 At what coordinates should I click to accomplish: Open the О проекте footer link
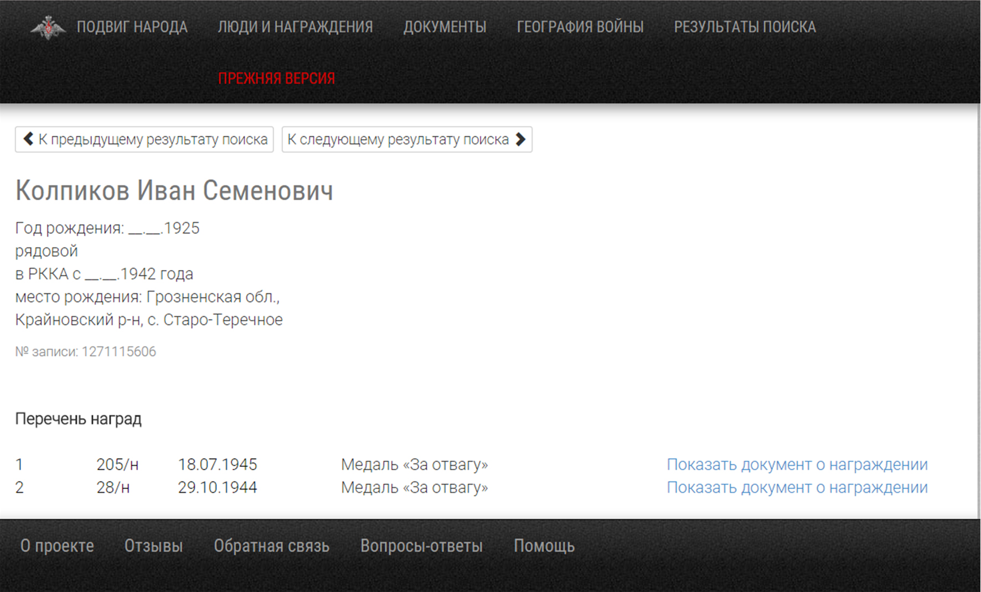(x=57, y=546)
